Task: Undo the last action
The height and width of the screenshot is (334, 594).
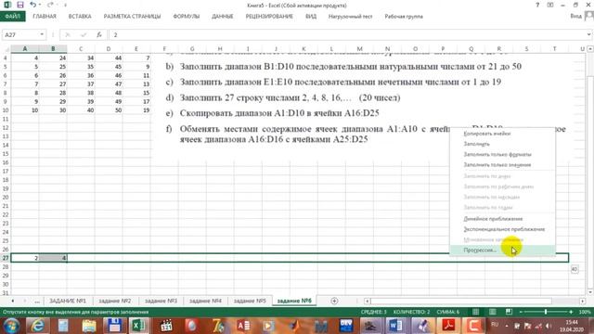Action: pyautogui.click(x=33, y=5)
